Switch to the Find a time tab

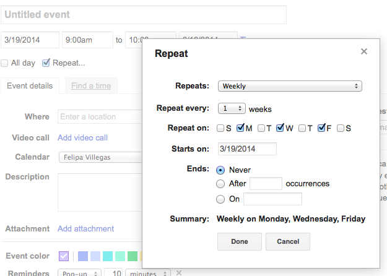click(x=91, y=85)
